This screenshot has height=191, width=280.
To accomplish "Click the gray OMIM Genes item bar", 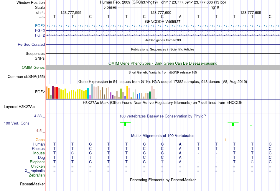I will click(x=163, y=67).
